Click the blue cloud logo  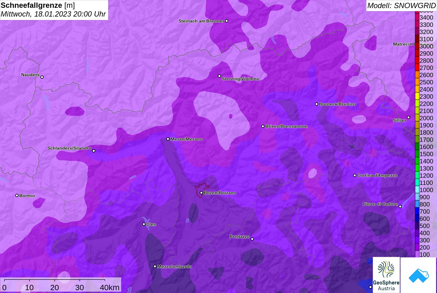[419, 275]
